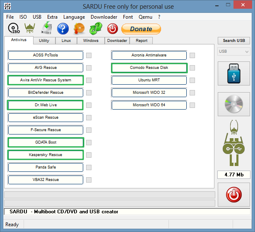
Task: Click the Avira AntiVir Rescue System button
Action: click(x=46, y=80)
